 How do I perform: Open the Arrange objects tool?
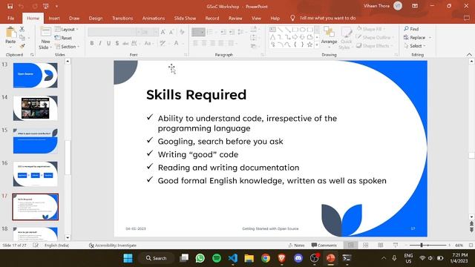pos(329,36)
